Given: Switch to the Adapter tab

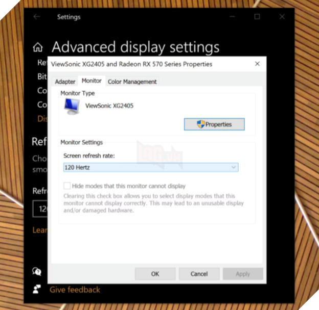Looking at the screenshot, I should [x=65, y=82].
